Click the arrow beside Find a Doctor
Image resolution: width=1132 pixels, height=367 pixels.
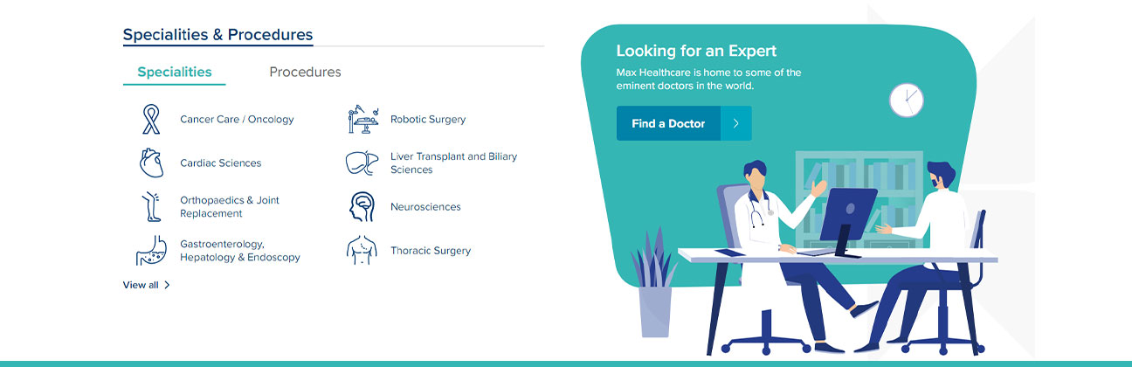coord(736,123)
